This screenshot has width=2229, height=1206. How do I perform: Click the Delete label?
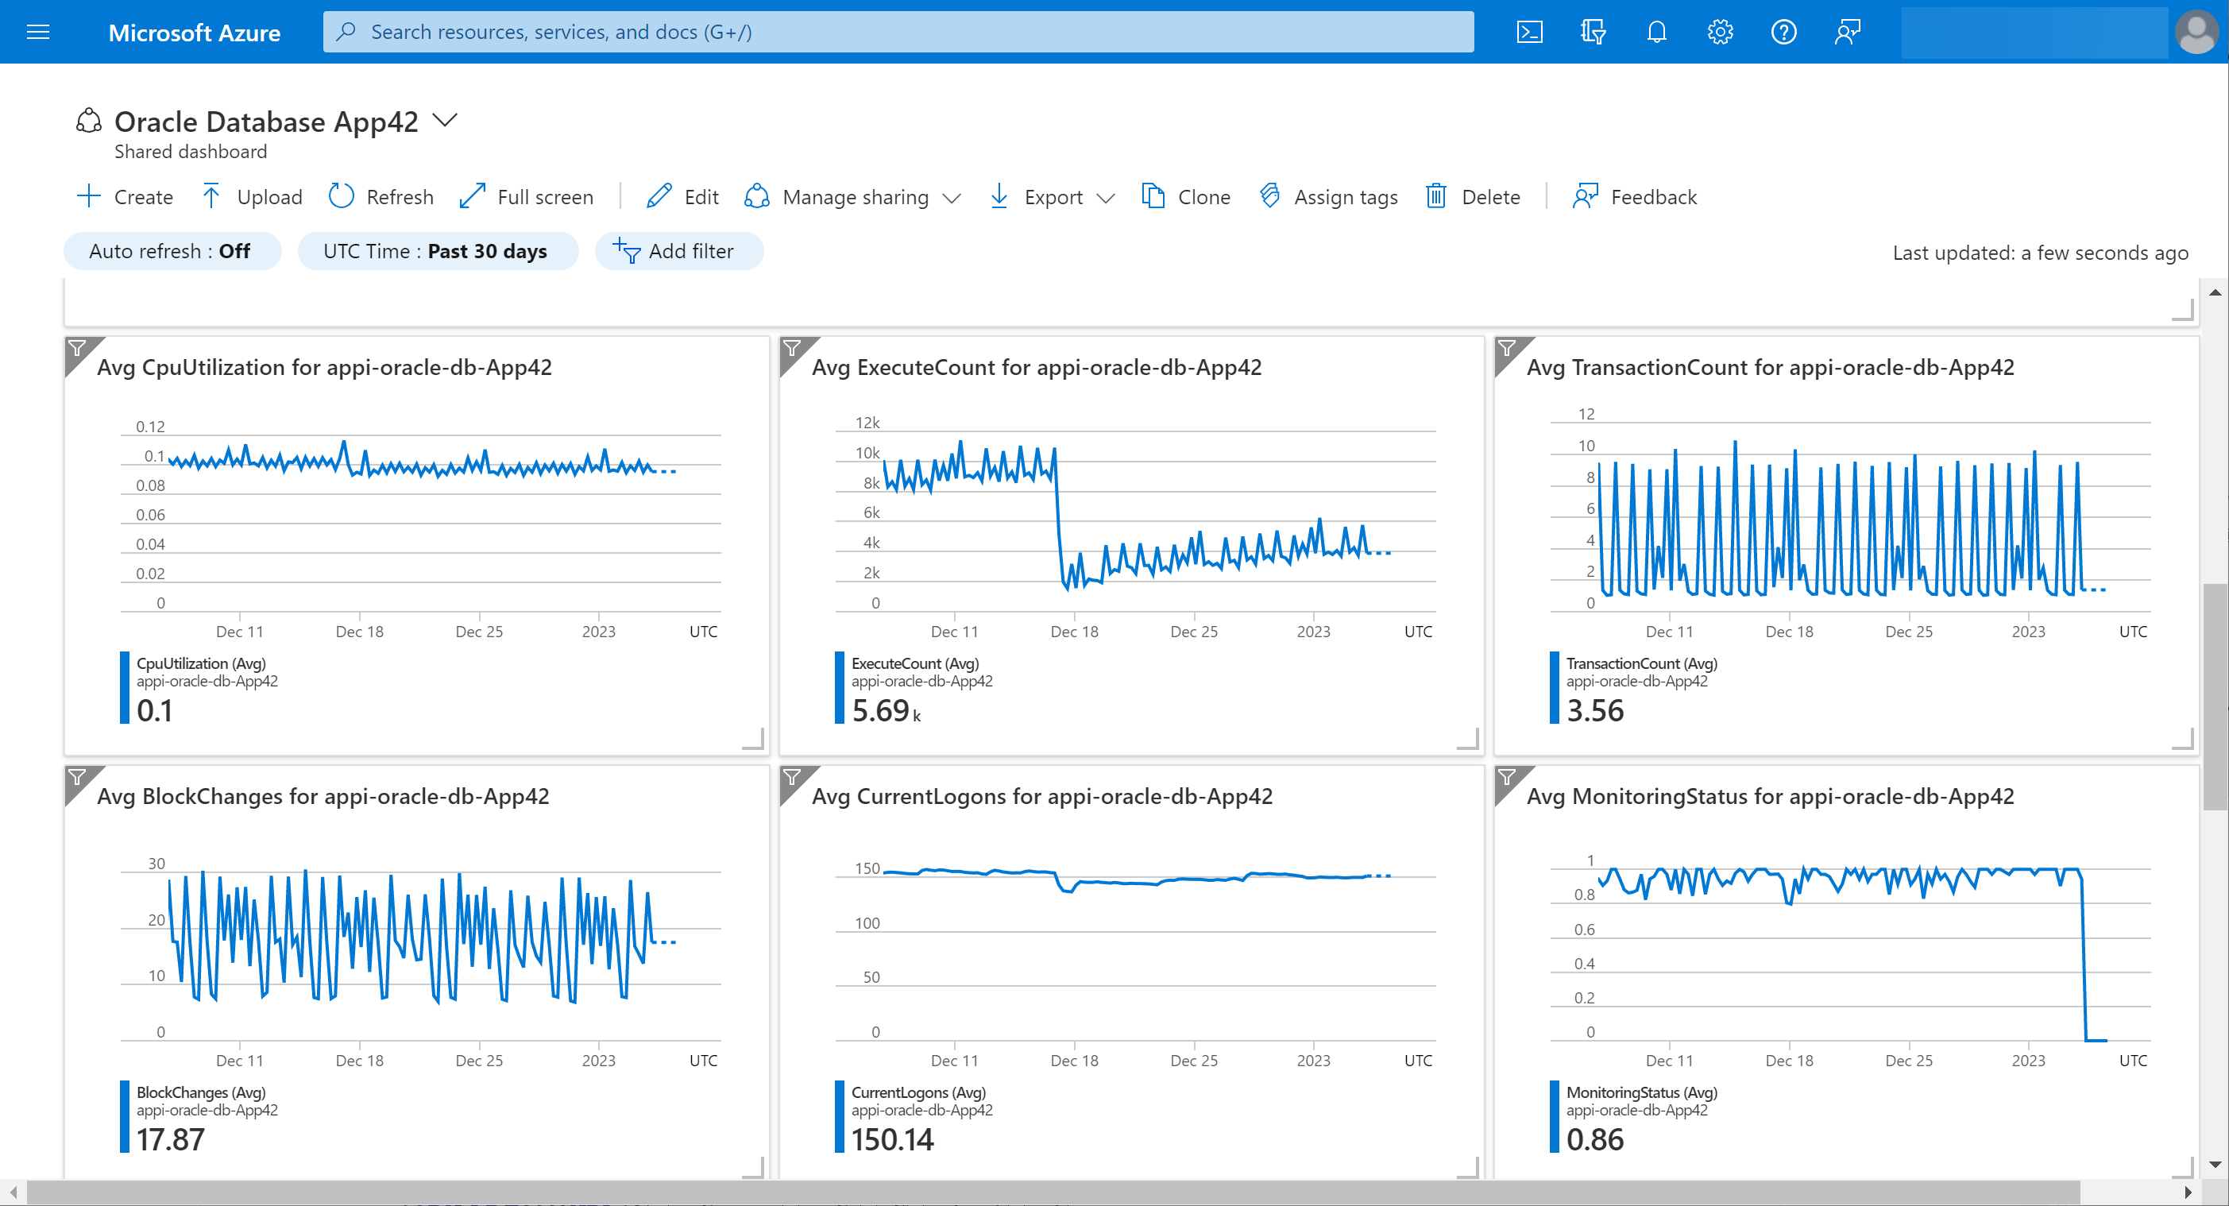(x=1490, y=197)
